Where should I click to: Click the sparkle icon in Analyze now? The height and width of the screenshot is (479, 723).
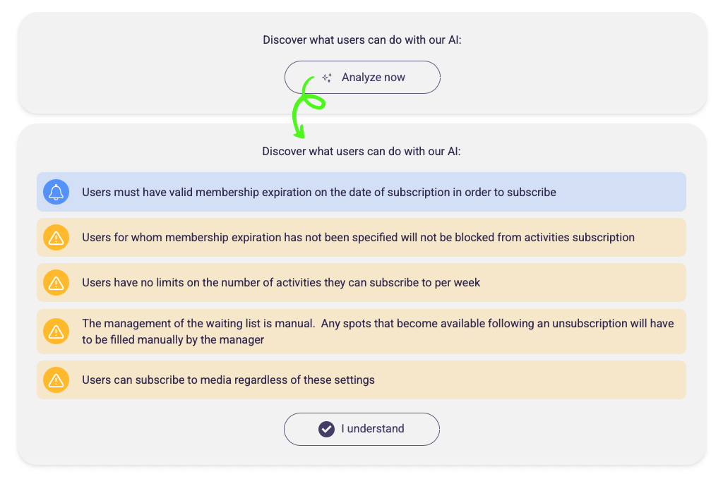327,78
